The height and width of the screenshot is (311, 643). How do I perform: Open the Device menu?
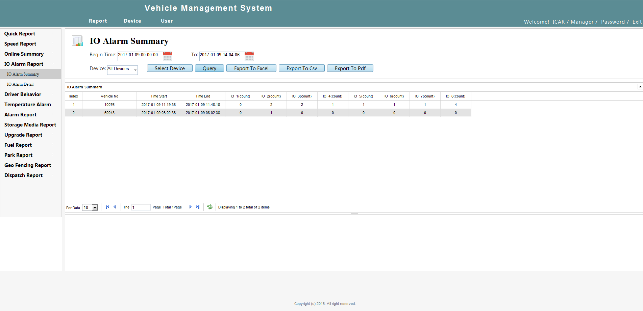[x=132, y=21]
